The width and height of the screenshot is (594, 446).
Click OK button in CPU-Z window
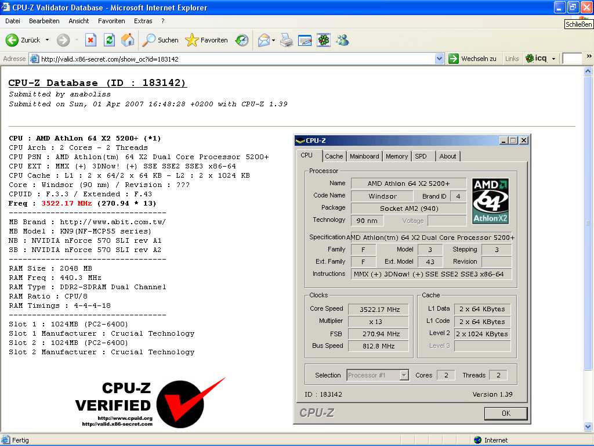[506, 413]
